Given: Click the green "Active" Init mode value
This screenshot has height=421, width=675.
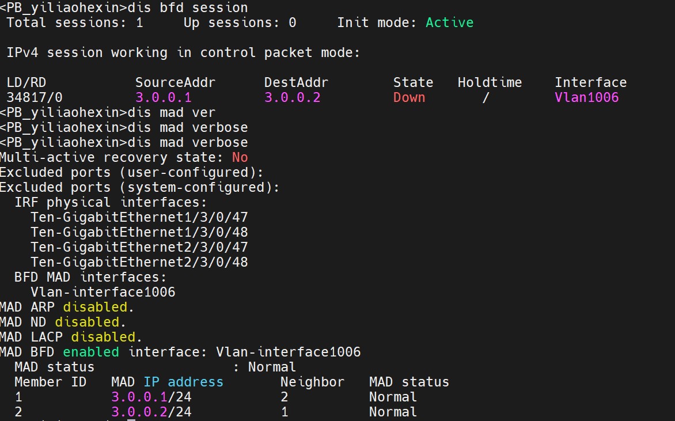Looking at the screenshot, I should (x=449, y=22).
